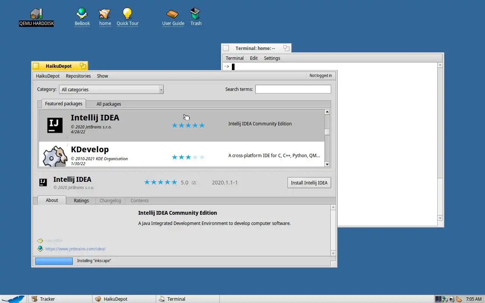Click the KDevelop gear package icon
485x303 pixels.
55,156
